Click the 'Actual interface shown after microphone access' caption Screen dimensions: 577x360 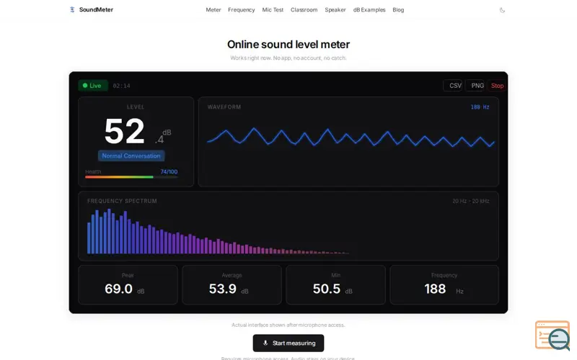click(288, 325)
